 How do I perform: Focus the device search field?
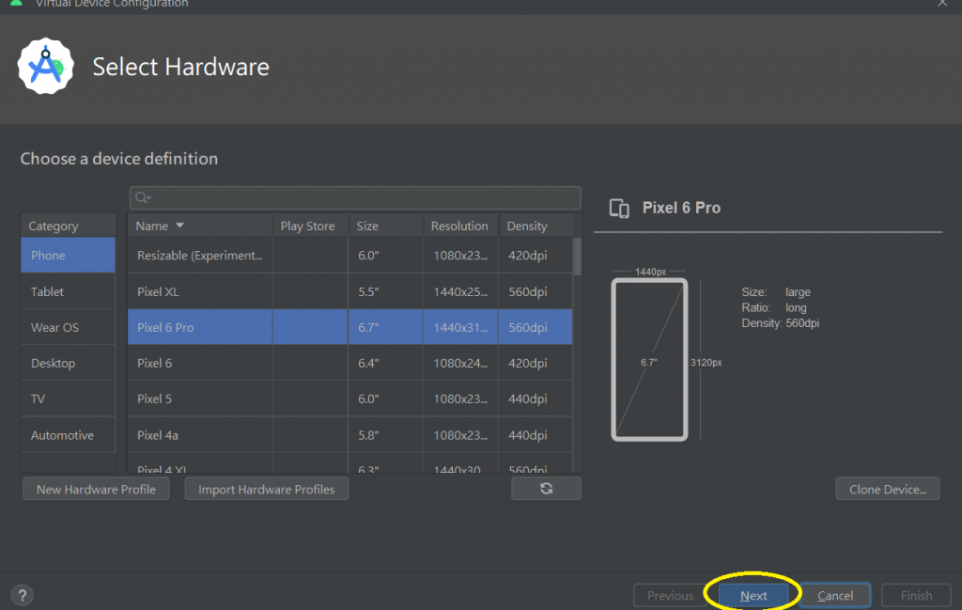[355, 197]
